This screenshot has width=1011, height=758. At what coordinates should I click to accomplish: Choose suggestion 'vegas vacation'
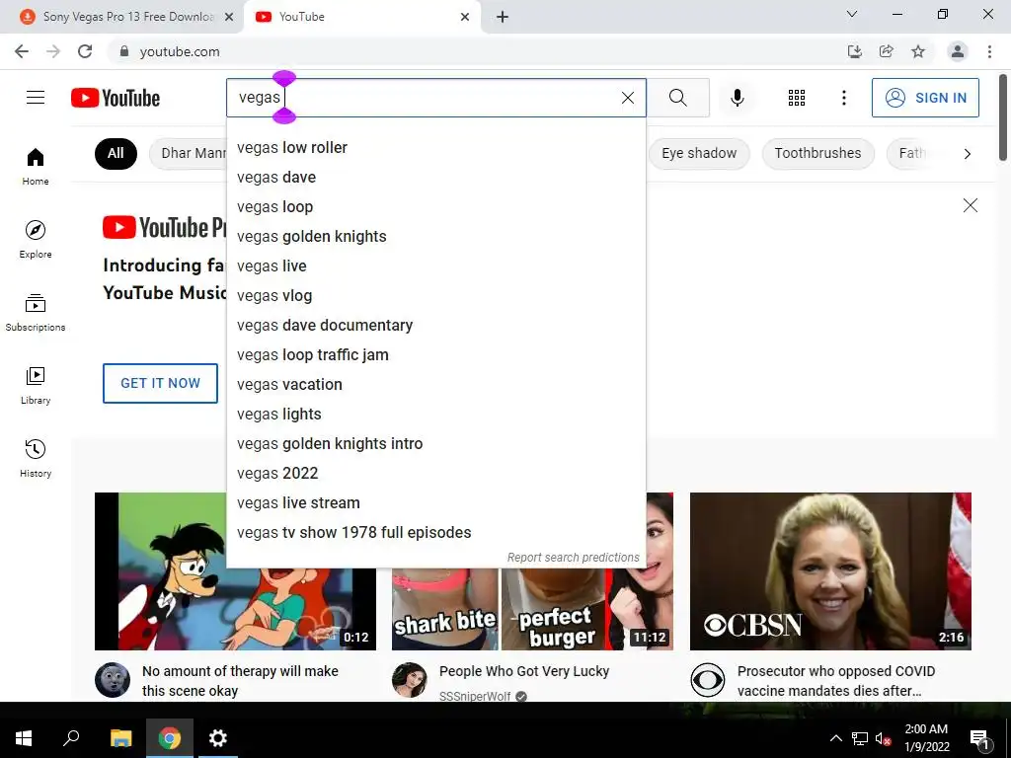point(436,385)
